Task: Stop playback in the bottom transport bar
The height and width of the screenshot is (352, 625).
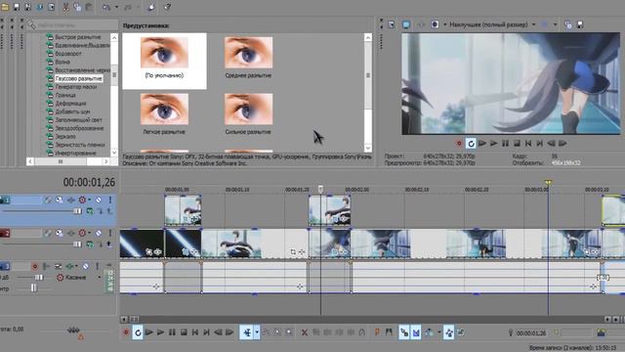Action: (184, 332)
